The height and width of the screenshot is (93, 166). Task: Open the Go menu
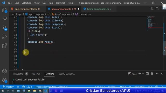(x=44, y=3)
